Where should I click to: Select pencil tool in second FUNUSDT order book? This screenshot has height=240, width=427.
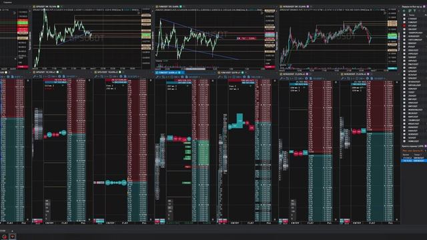click(219, 77)
